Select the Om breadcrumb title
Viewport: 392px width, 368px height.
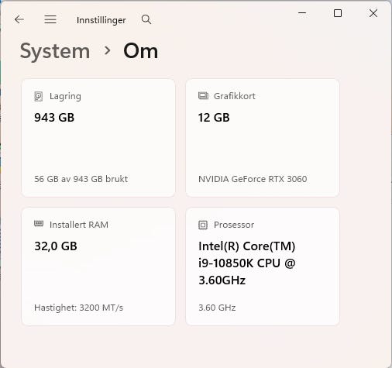point(141,51)
